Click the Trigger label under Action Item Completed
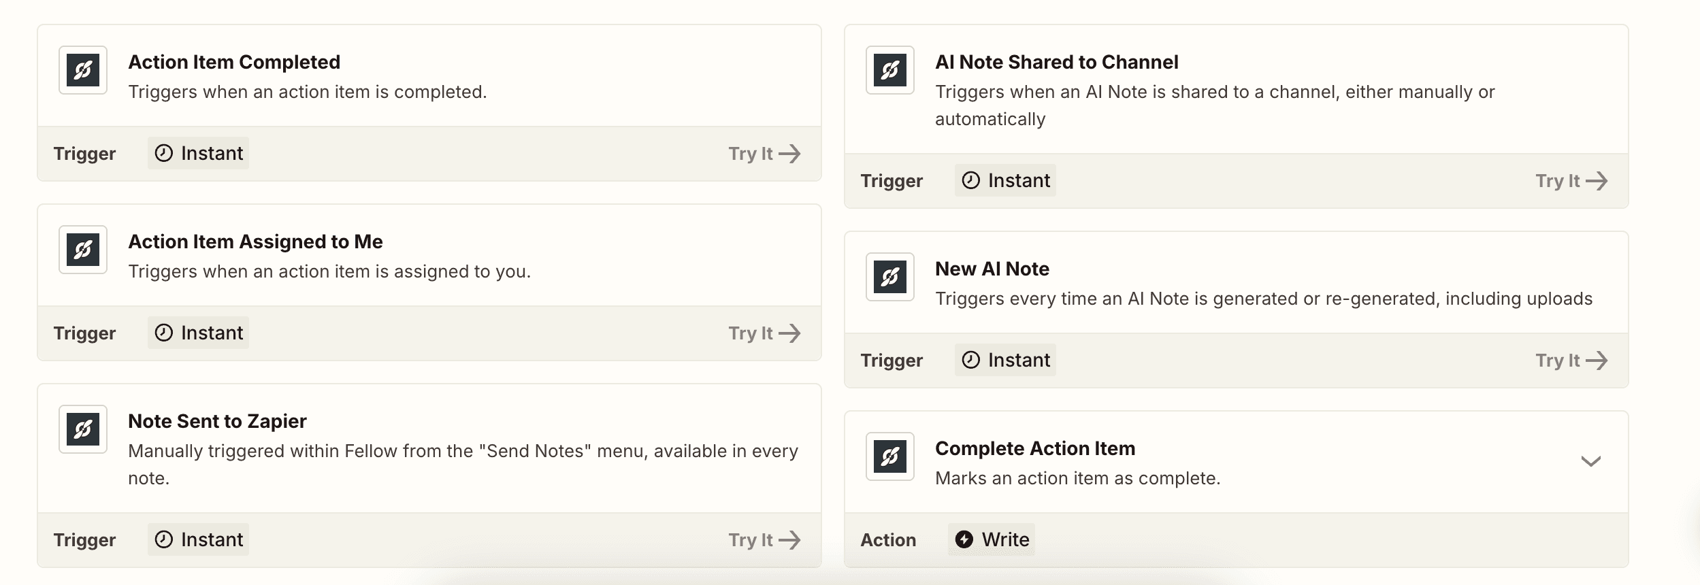The height and width of the screenshot is (585, 1700). (84, 154)
